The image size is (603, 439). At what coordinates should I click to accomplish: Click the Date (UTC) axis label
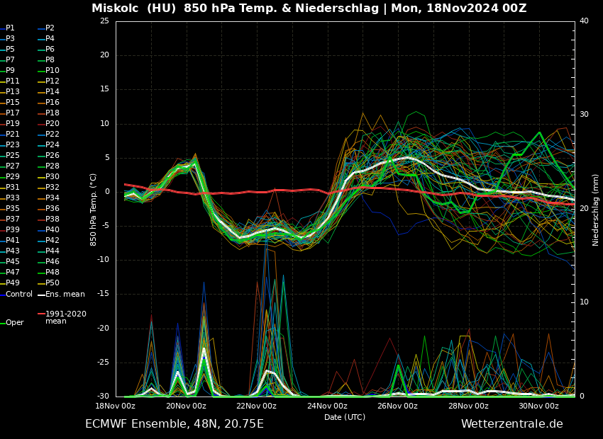tap(345, 418)
